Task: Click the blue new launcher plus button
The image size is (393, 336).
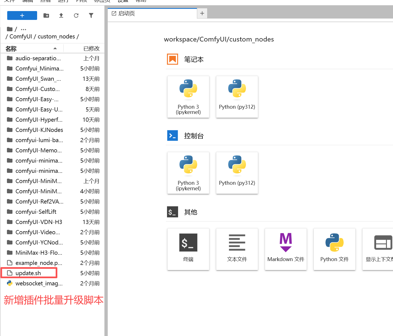Action: coord(22,15)
